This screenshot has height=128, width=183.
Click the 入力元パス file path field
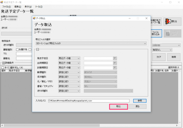[x=89, y=101]
